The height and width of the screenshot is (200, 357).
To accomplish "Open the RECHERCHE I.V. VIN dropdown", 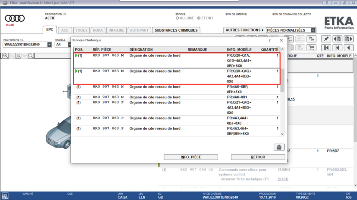I will 49,45.
